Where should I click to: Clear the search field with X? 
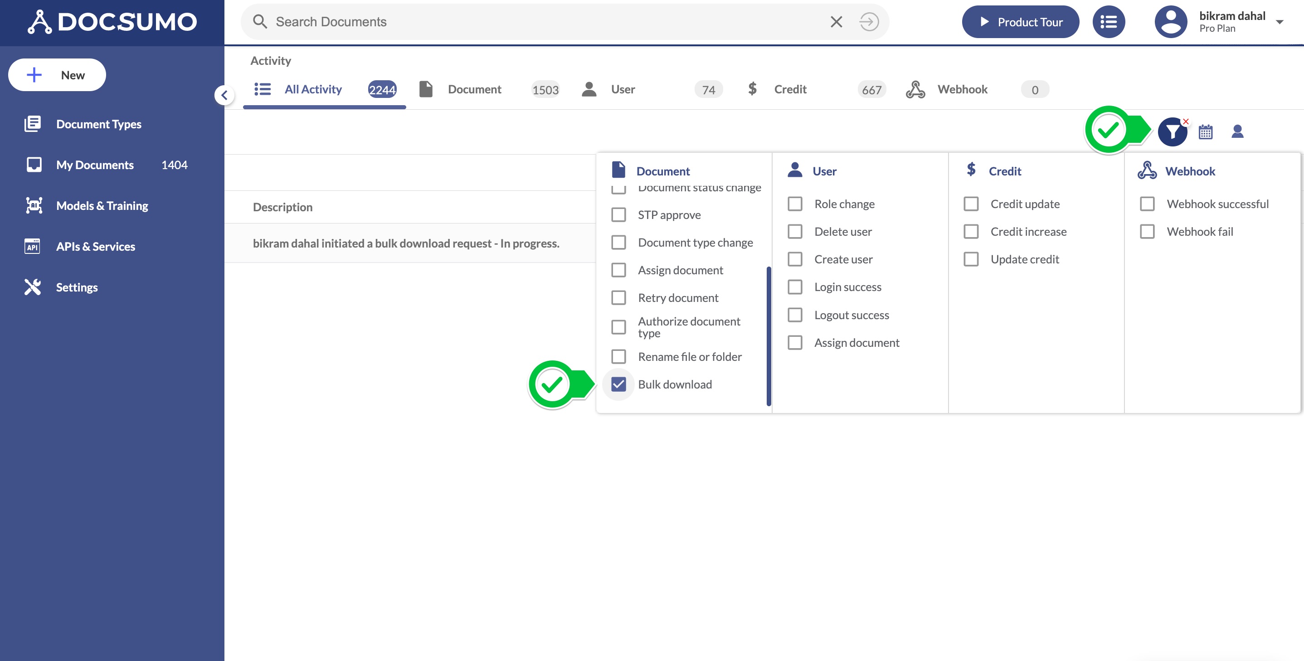[x=836, y=22]
